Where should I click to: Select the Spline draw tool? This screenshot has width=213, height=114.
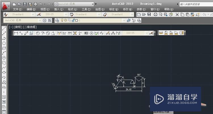(x=4, y=67)
